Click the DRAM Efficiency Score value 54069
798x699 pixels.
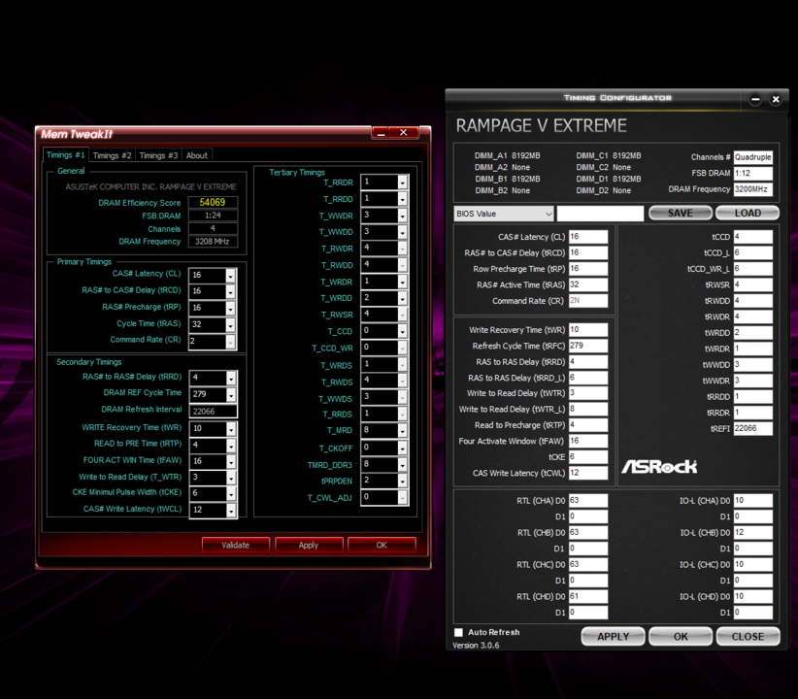coord(213,203)
